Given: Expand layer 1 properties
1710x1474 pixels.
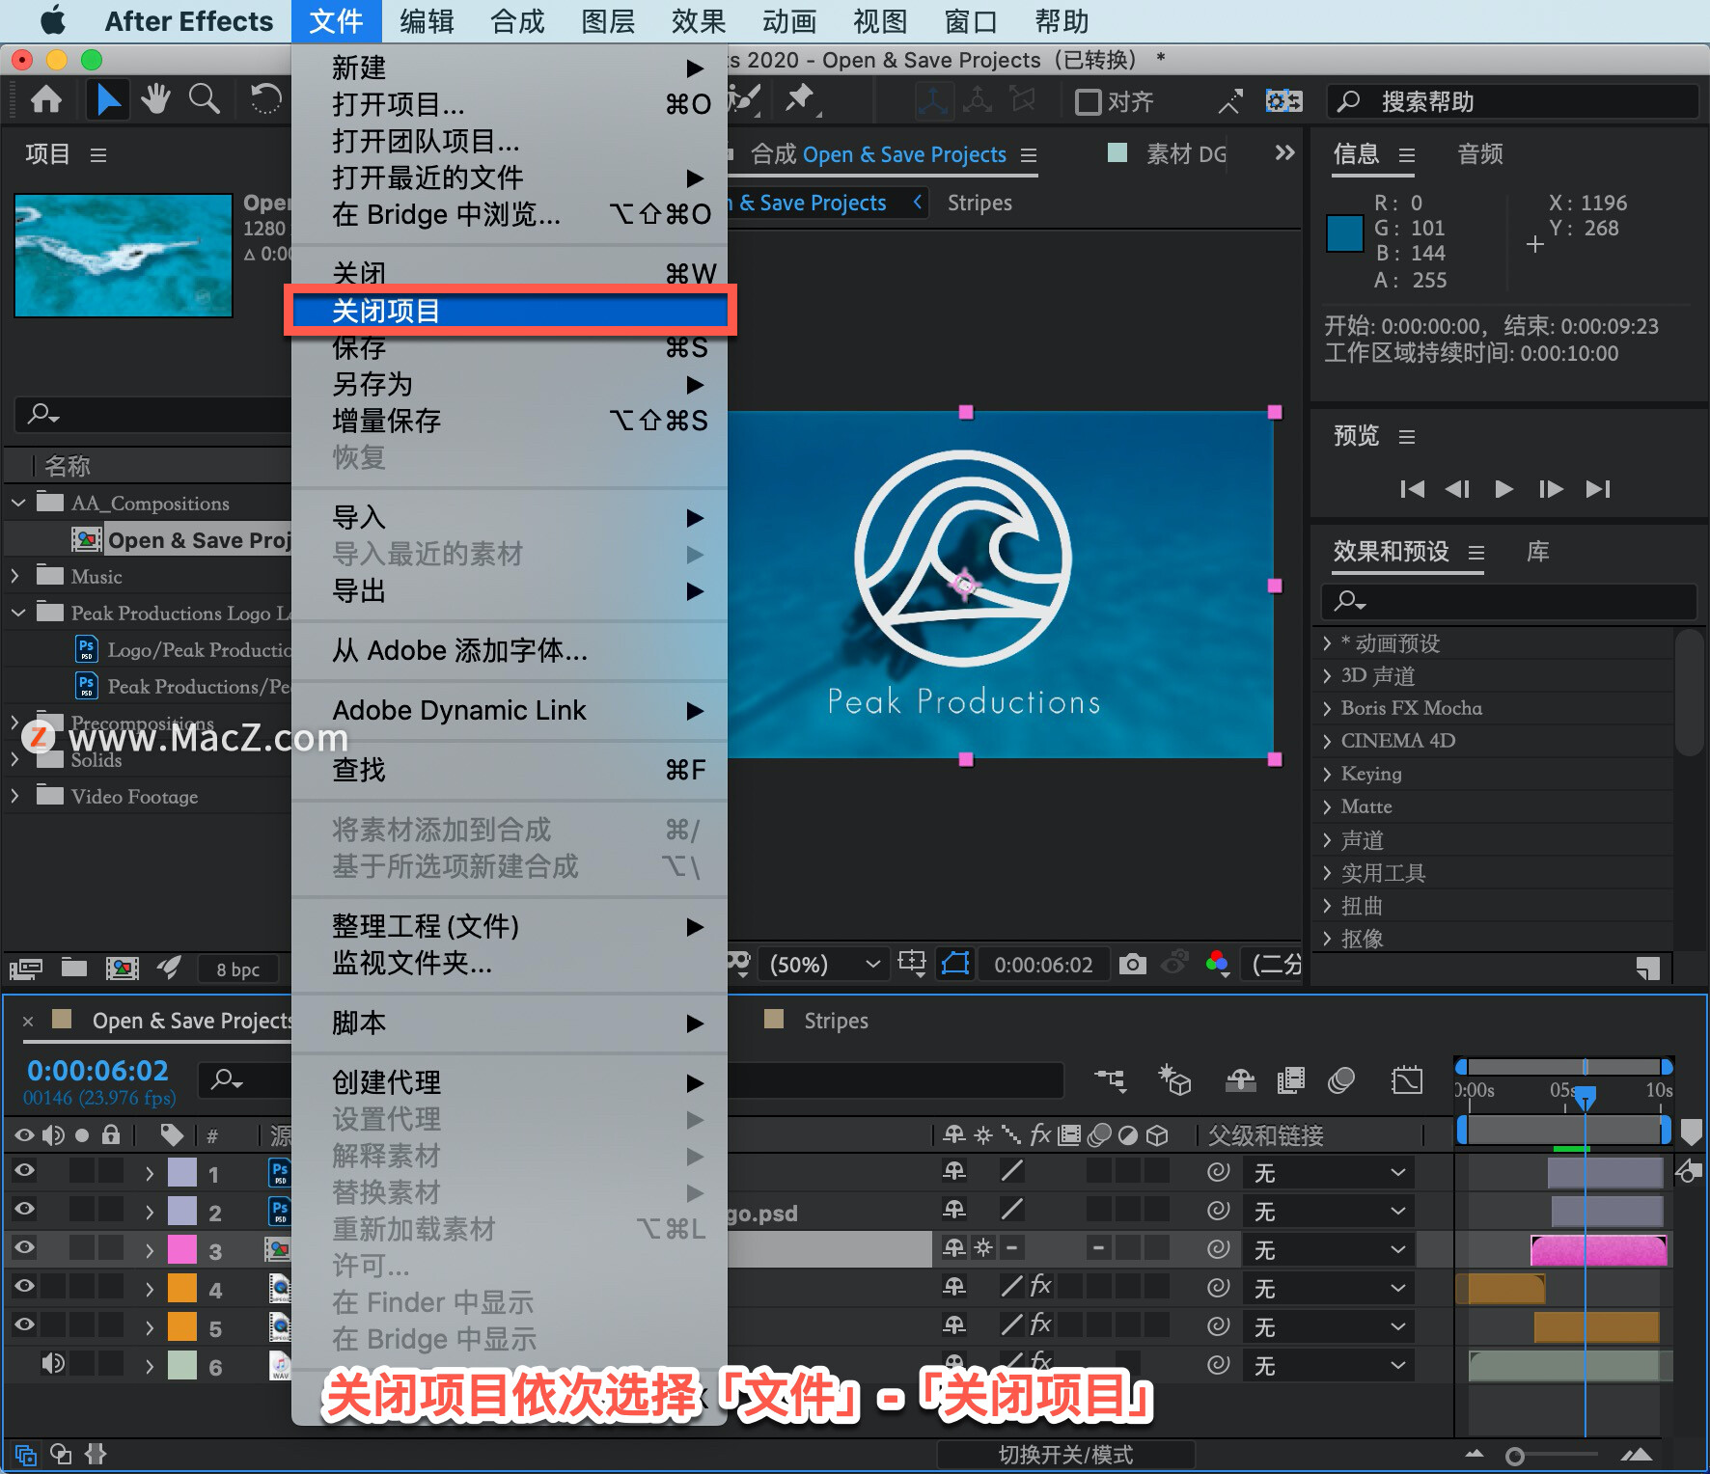Looking at the screenshot, I should pos(149,1173).
